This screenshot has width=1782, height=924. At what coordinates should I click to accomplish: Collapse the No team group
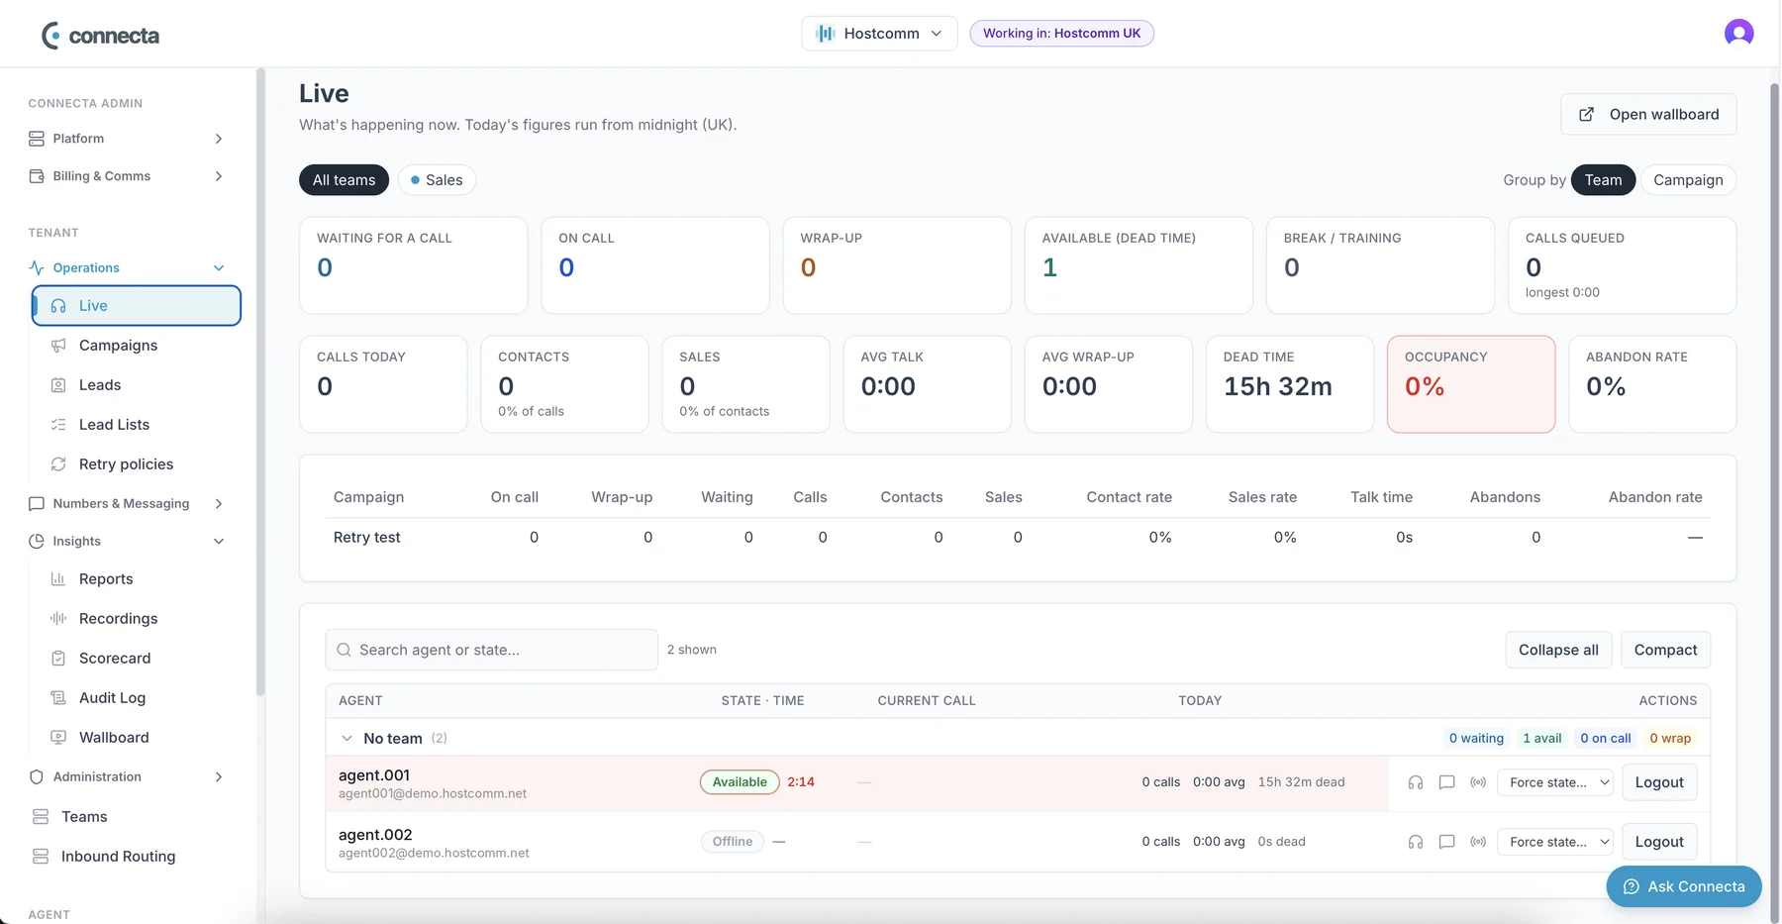346,739
